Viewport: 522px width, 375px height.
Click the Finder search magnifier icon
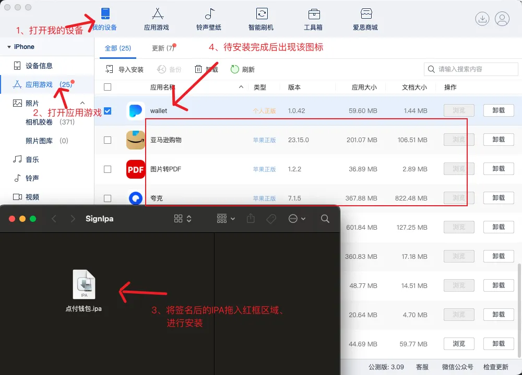pyautogui.click(x=325, y=219)
